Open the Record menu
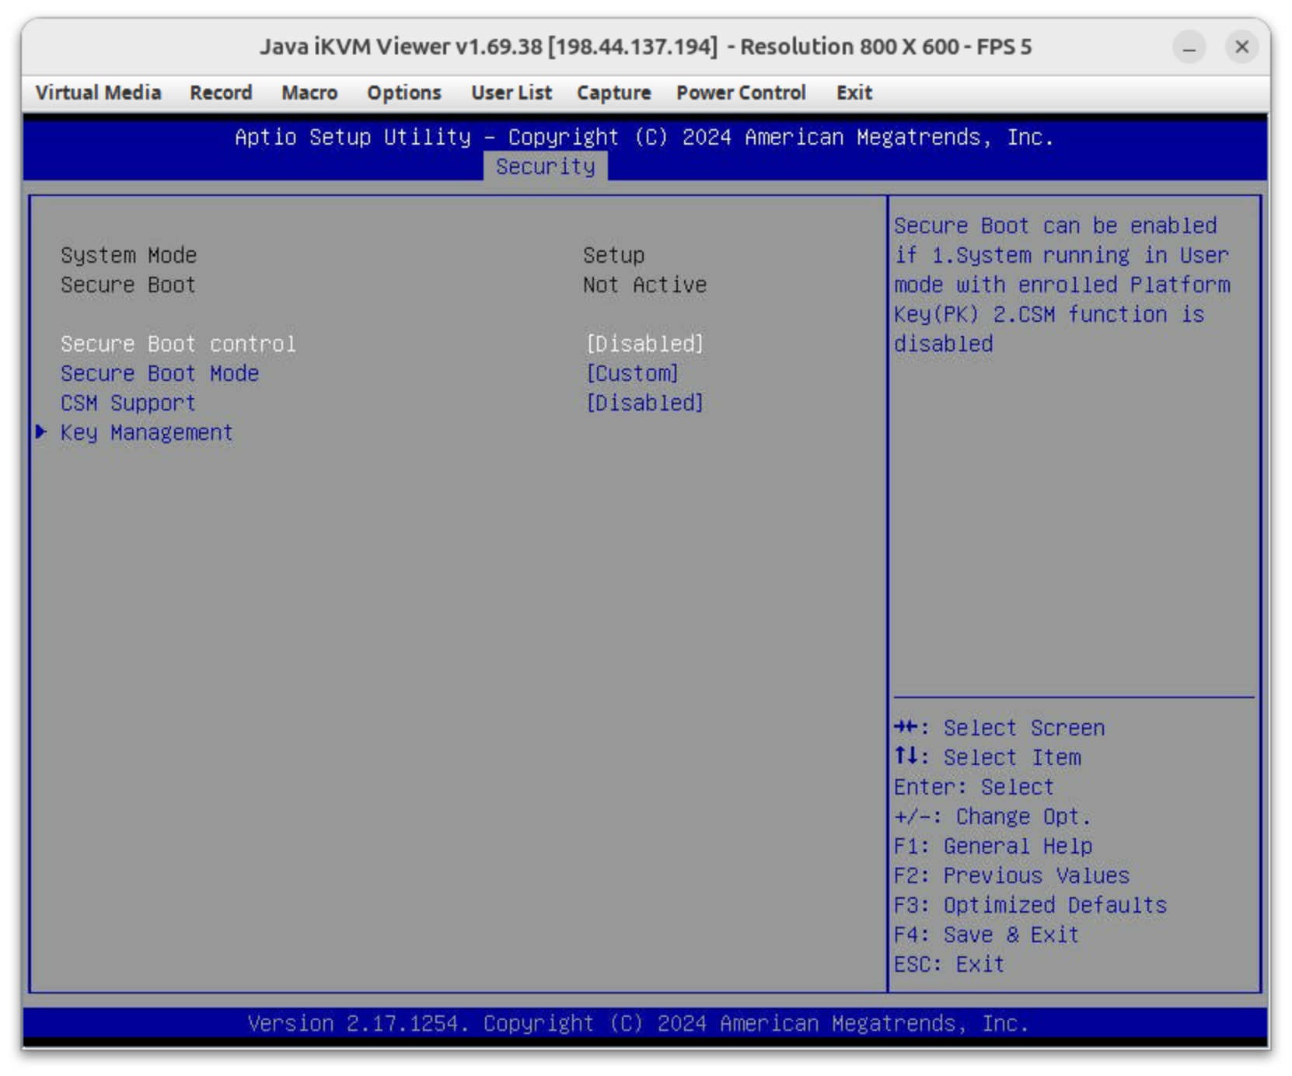1292x1076 pixels. pyautogui.click(x=221, y=93)
